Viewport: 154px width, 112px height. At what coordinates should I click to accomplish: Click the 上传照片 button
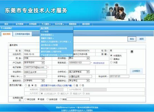pos(136,71)
